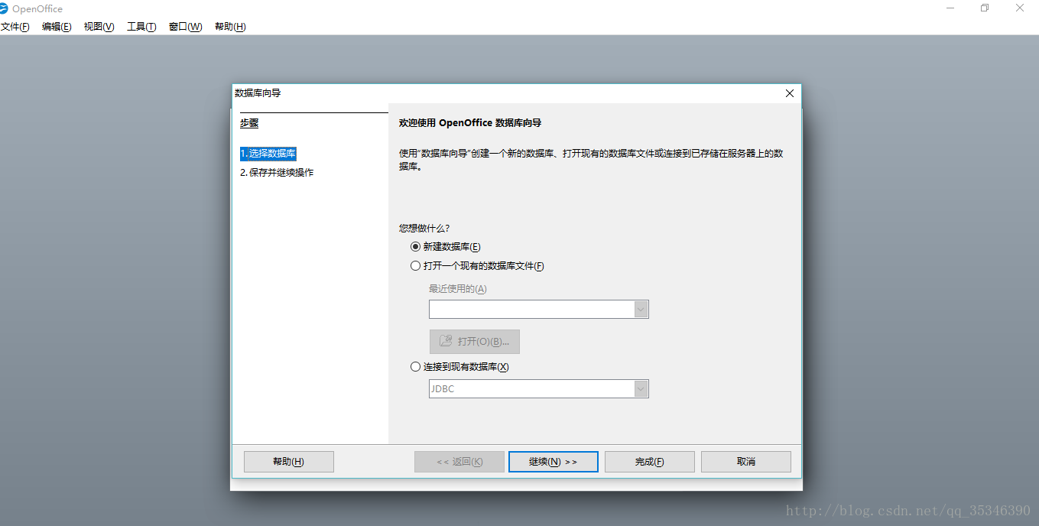Expand the JDBC database type dropdown
Viewport: 1039px width, 526px height.
pos(641,389)
